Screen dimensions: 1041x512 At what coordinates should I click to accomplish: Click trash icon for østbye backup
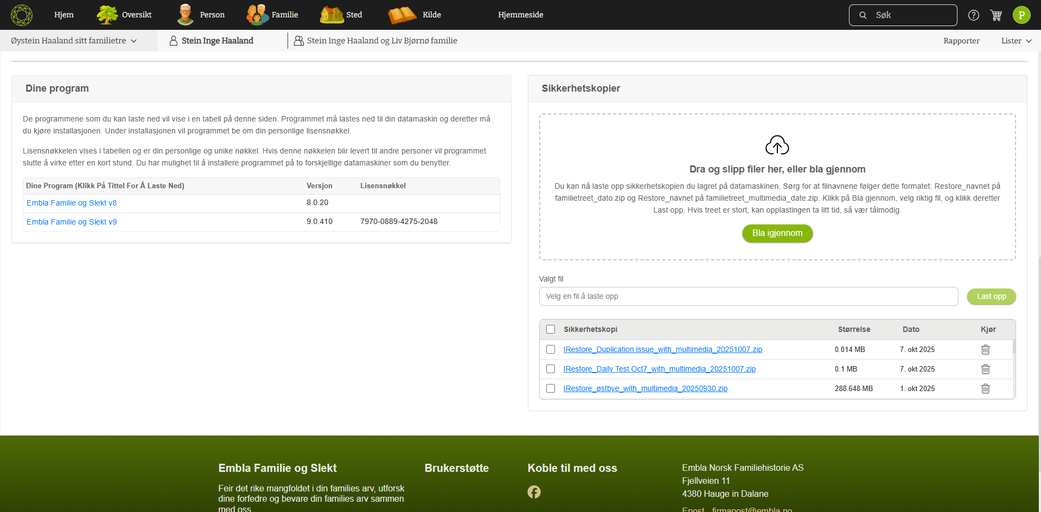point(985,389)
